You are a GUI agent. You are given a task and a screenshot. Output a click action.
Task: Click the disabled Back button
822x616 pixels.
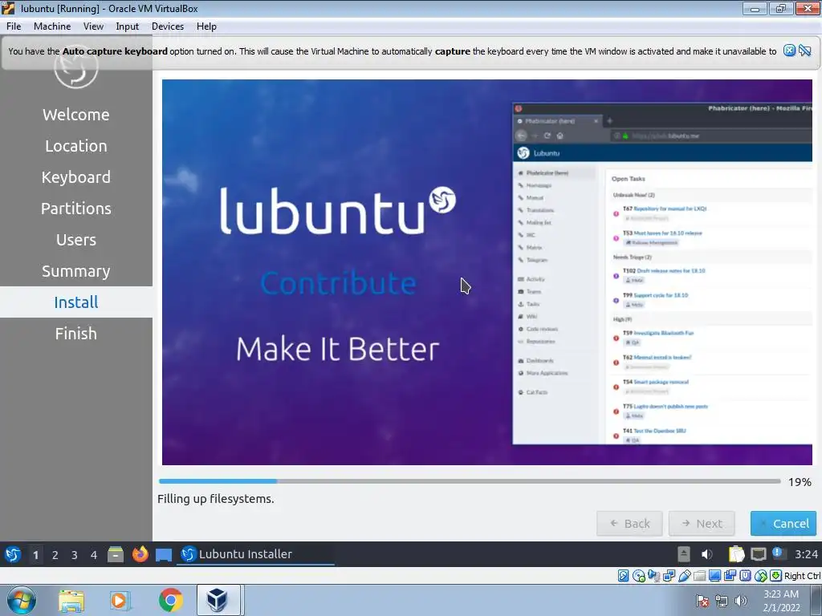[x=629, y=523]
